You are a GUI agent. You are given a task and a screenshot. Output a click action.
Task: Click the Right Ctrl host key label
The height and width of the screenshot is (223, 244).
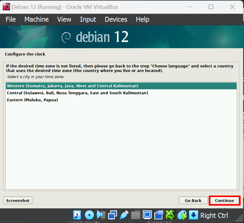point(214,215)
